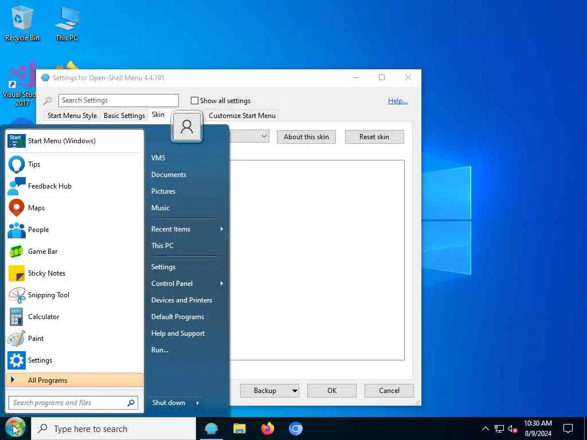
Task: Open the Help... link
Action: 398,101
